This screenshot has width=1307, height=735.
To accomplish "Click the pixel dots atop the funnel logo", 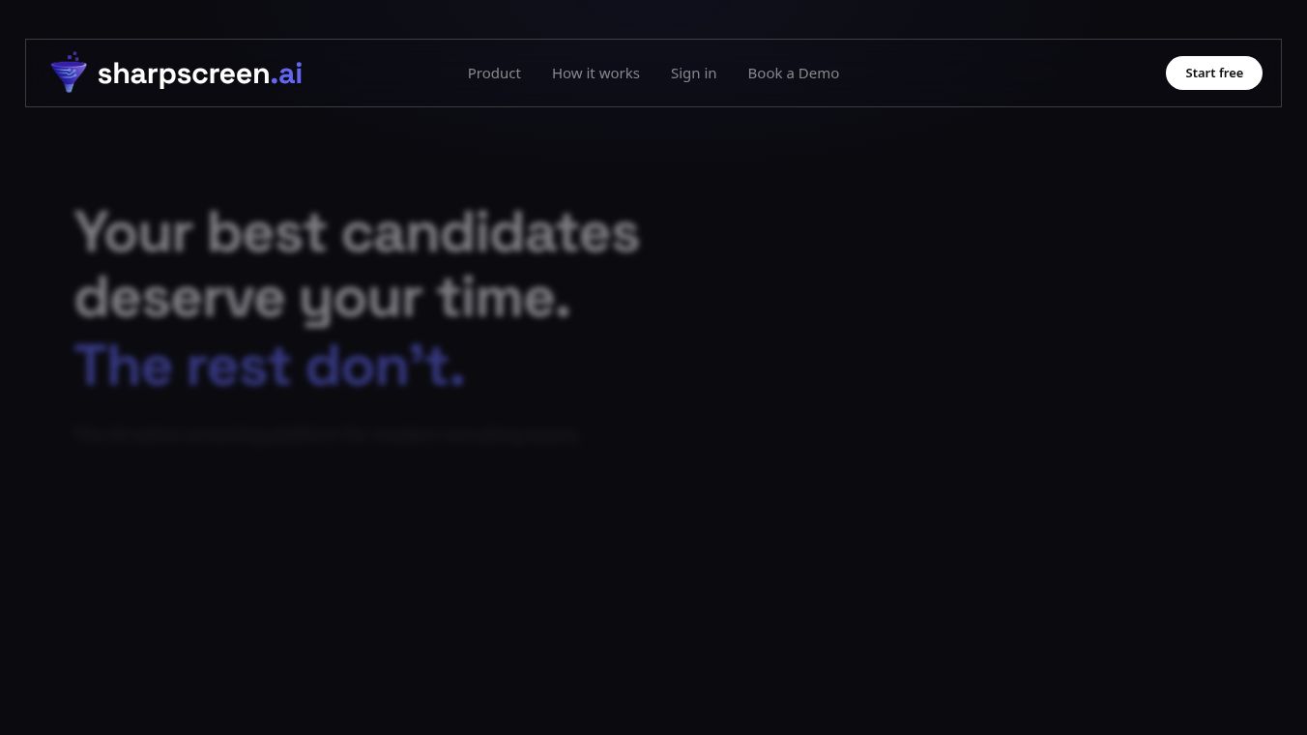I will pos(71,57).
